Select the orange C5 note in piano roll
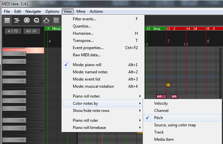The height and width of the screenshot is (144, 223). [169, 85]
